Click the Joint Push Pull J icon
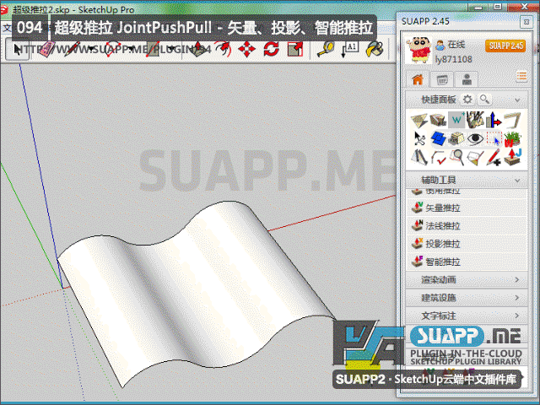This screenshot has width=540, height=405. (512, 158)
